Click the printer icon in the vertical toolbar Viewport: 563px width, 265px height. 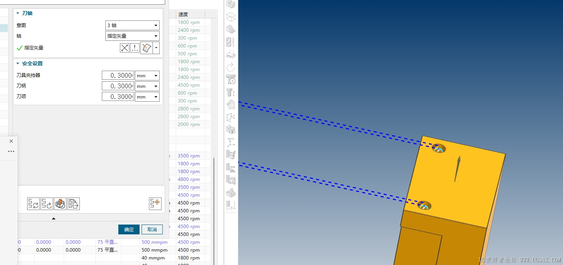[x=231, y=54]
